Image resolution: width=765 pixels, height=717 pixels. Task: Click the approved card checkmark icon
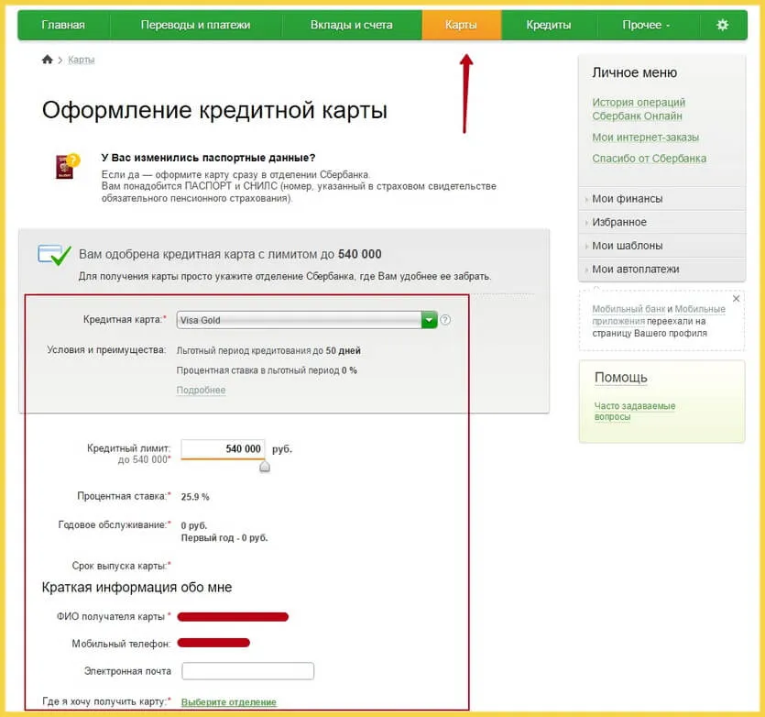click(x=54, y=255)
